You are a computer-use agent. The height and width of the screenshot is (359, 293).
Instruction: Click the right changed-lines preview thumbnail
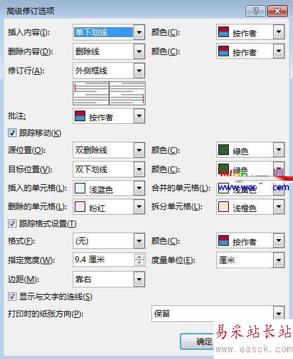point(127,93)
